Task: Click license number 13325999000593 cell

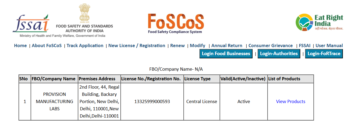Action: [152, 101]
